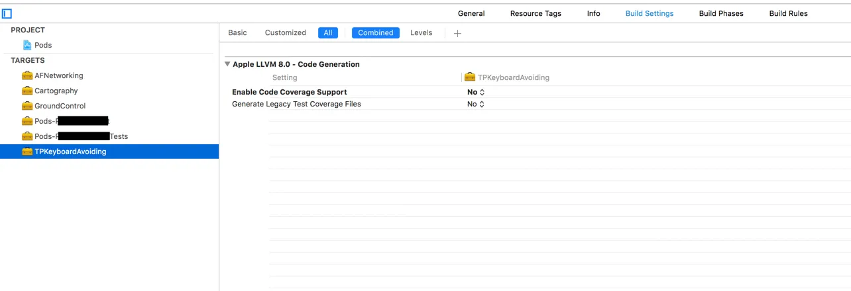Switch to Basic settings filter
The height and width of the screenshot is (291, 851).
[237, 33]
